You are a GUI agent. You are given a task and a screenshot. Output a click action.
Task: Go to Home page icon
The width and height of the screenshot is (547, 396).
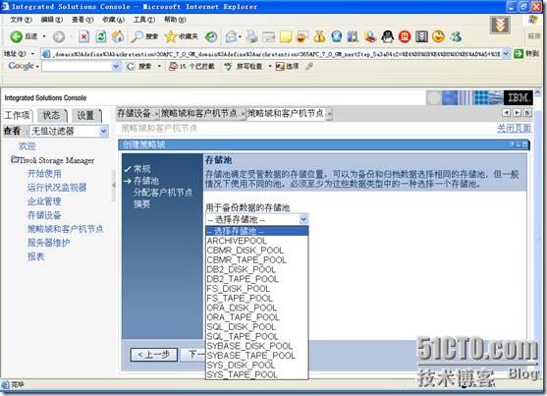tap(118, 36)
